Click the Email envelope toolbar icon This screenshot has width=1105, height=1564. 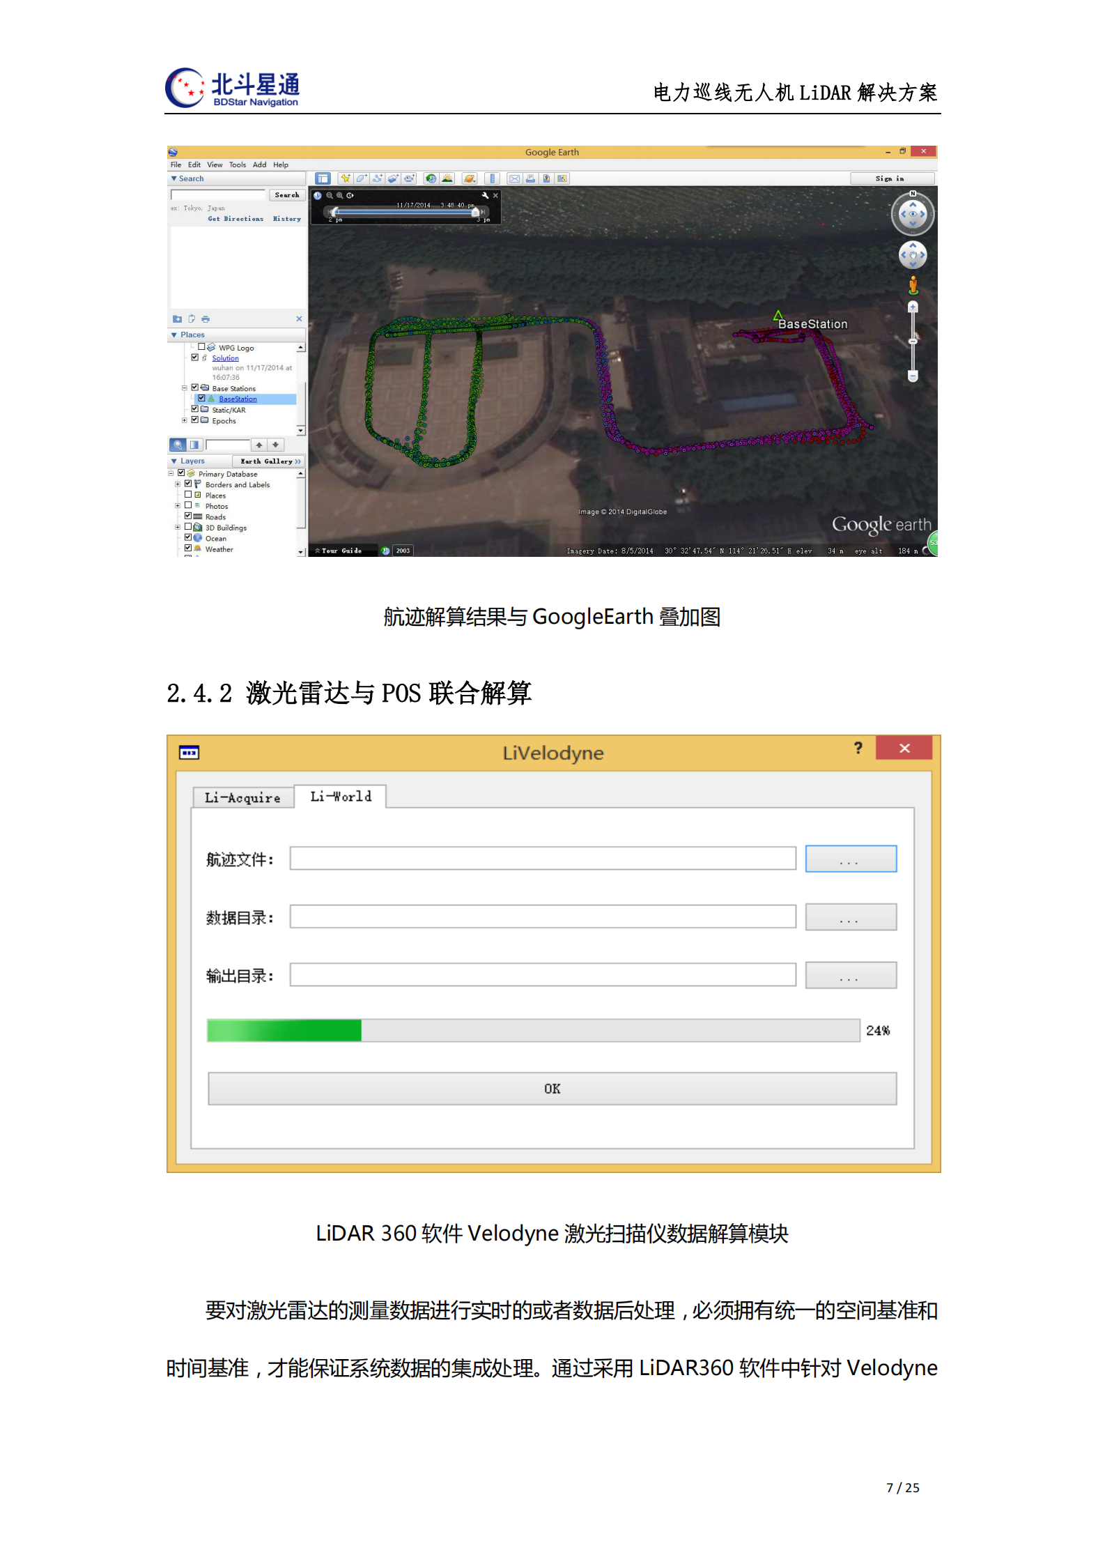(x=514, y=178)
